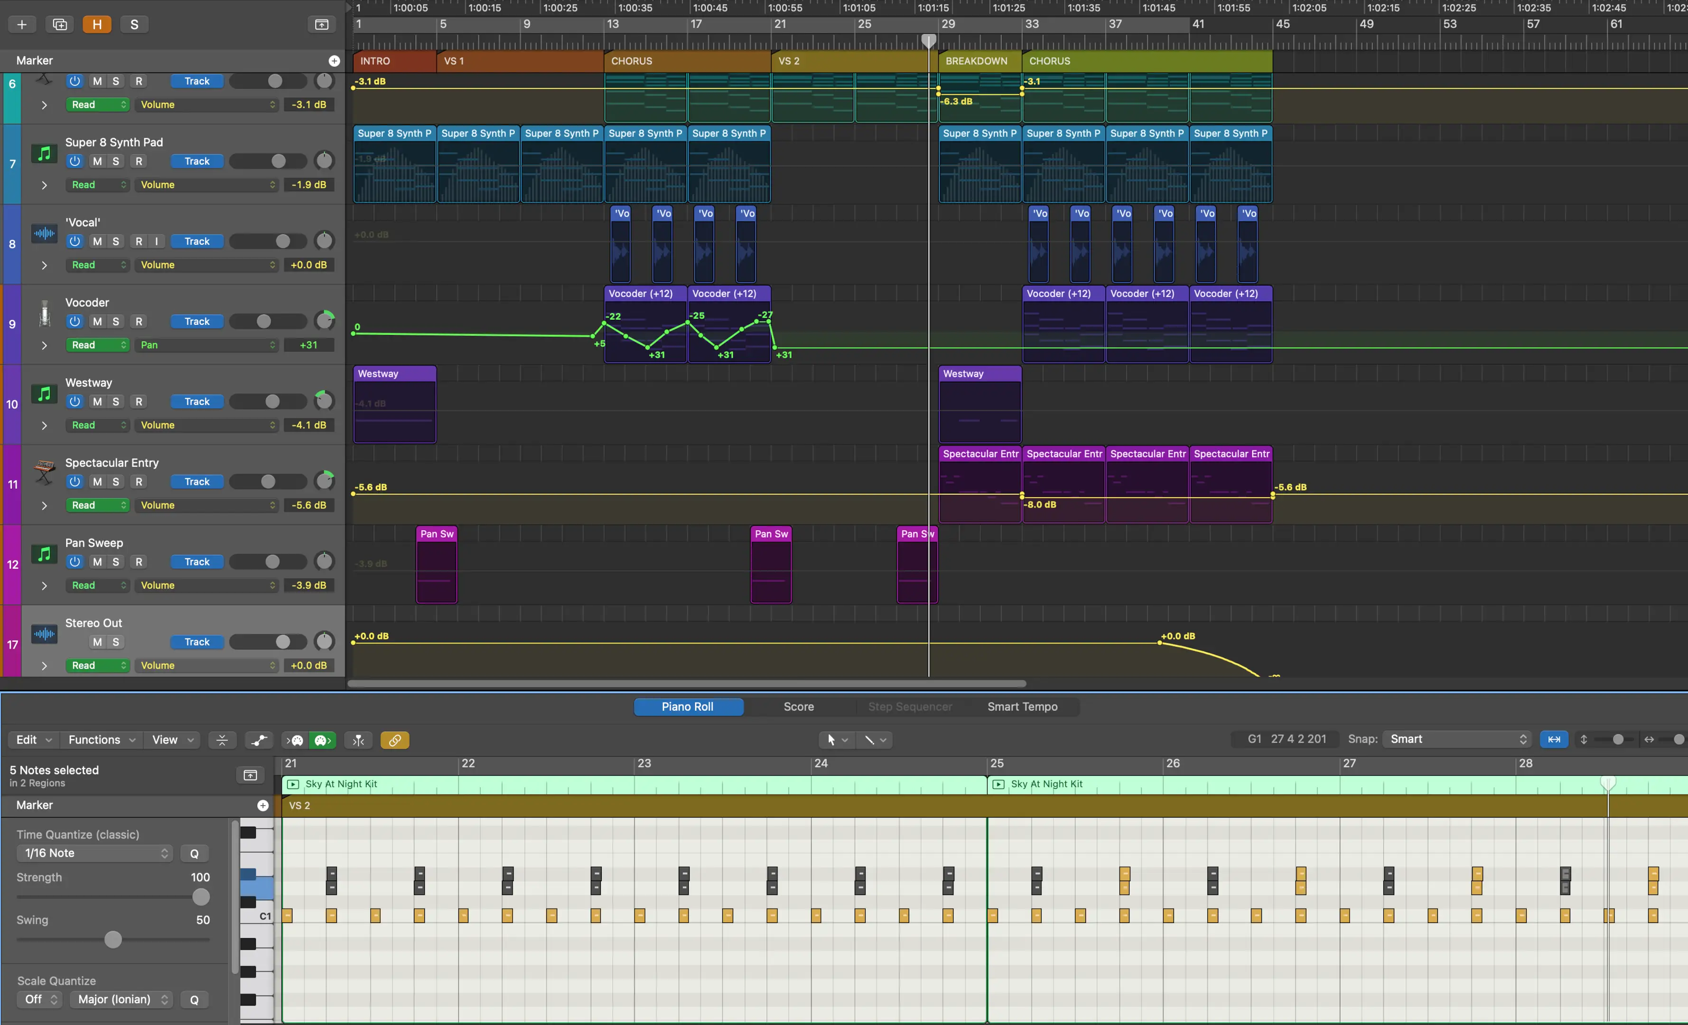
Task: Expand the Spectacular Entry track automation
Action: click(x=42, y=504)
